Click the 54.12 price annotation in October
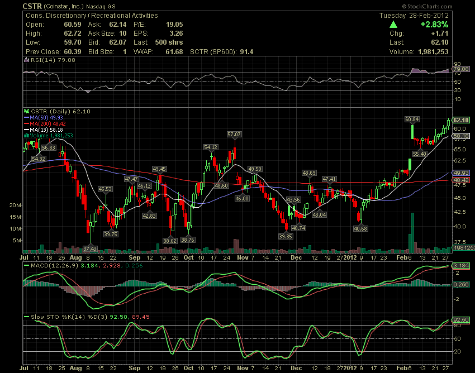This screenshot has width=475, height=373. pos(211,147)
